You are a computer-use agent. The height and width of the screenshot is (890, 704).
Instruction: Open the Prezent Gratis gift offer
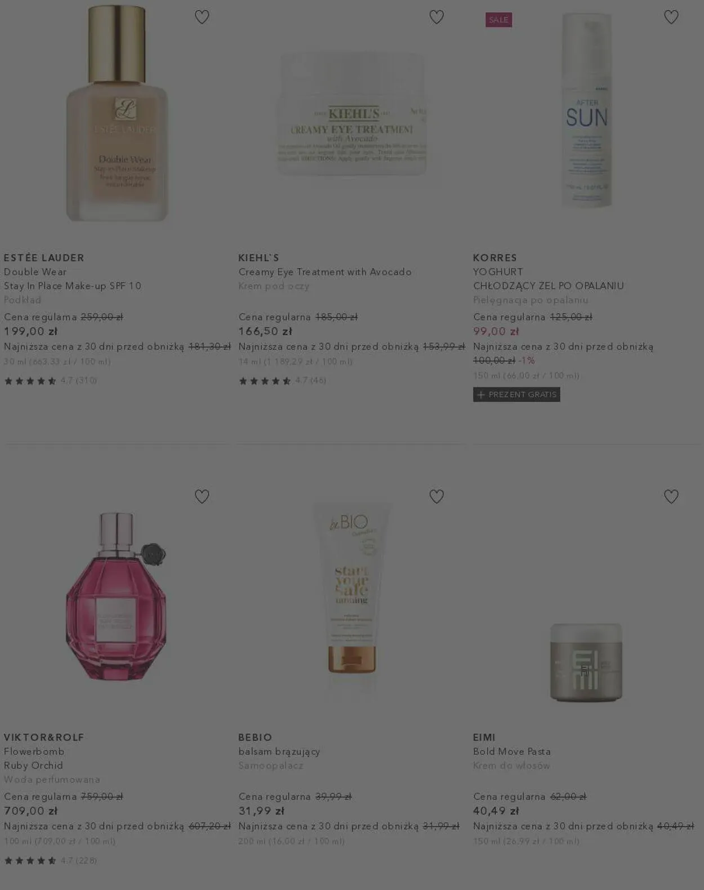(516, 395)
